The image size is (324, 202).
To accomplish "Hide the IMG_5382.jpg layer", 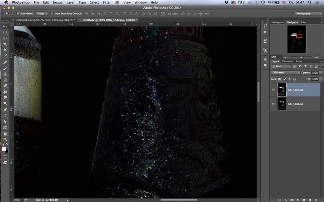I will [x=273, y=90].
